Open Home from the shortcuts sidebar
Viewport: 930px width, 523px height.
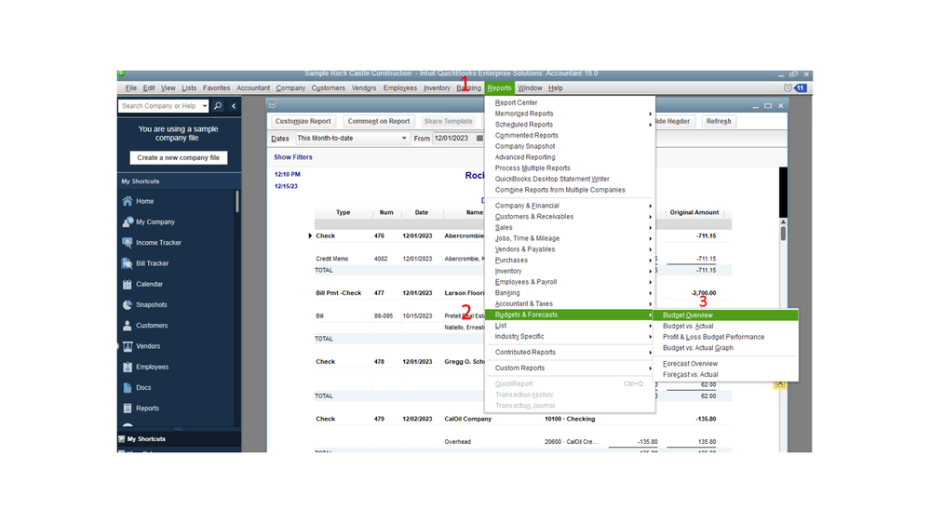[x=144, y=201]
